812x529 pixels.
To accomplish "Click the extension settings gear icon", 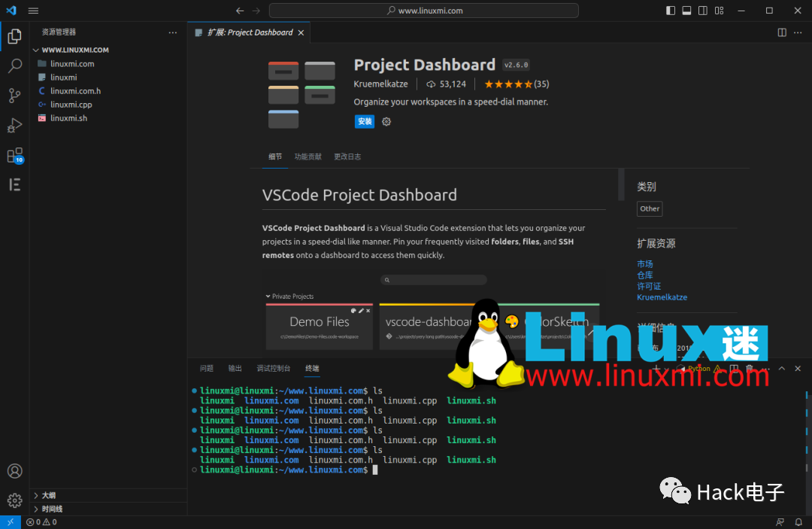I will (386, 122).
